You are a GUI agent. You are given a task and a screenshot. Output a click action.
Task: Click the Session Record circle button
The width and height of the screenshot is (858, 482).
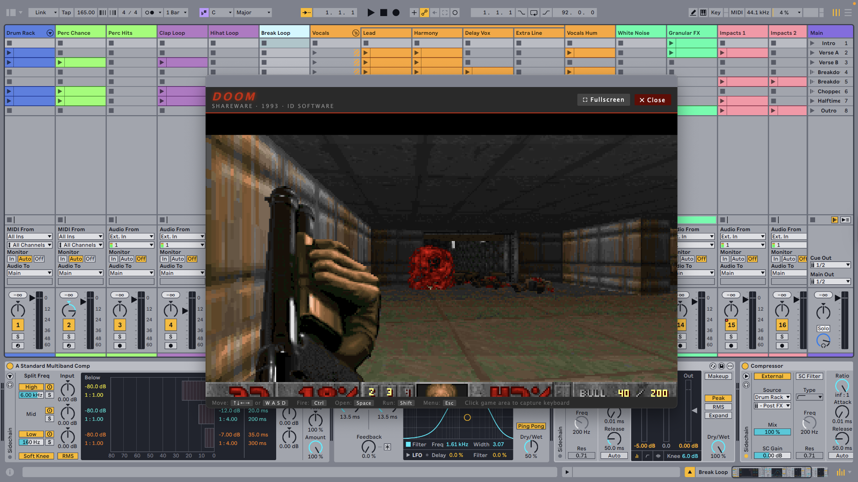tap(455, 12)
